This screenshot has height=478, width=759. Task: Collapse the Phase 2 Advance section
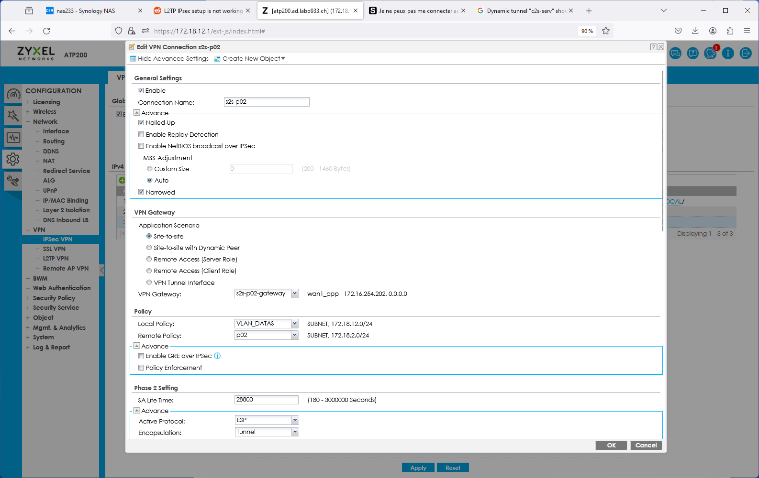click(137, 411)
